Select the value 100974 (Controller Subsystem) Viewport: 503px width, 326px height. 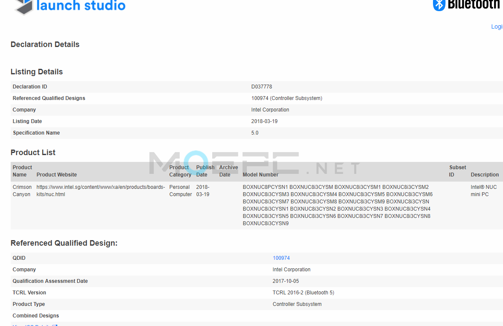tap(287, 98)
